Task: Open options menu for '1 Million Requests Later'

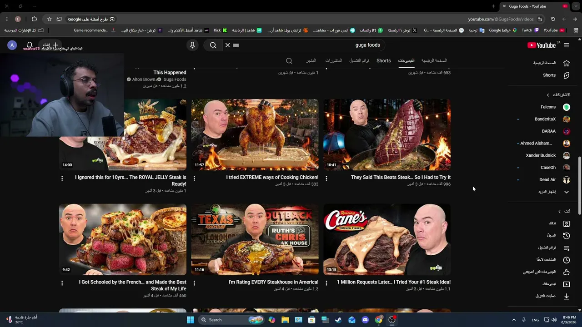Action: [x=326, y=283]
